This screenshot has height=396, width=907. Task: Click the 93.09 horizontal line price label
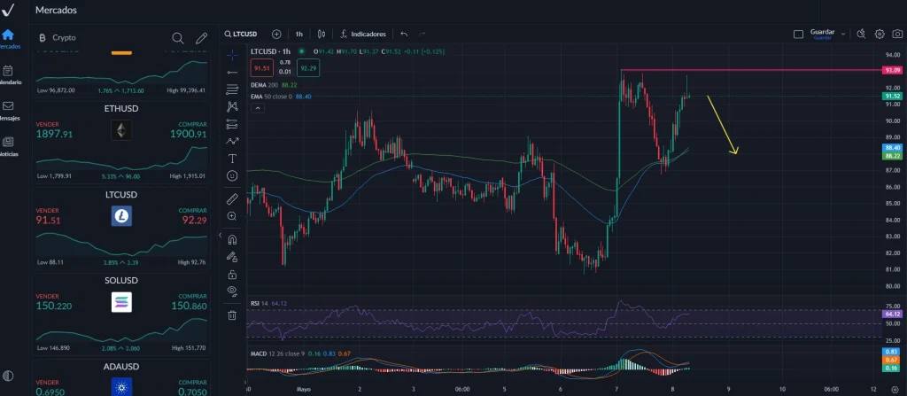coord(892,70)
